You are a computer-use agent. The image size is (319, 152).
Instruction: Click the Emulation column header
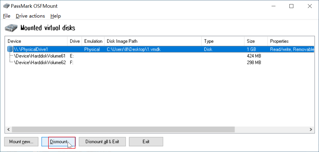point(93,41)
